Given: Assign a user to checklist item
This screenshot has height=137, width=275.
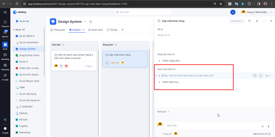Looking at the screenshot, I should [261, 76].
